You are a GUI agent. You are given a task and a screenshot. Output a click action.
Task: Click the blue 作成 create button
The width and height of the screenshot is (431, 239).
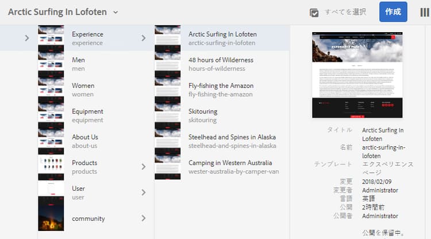393,12
